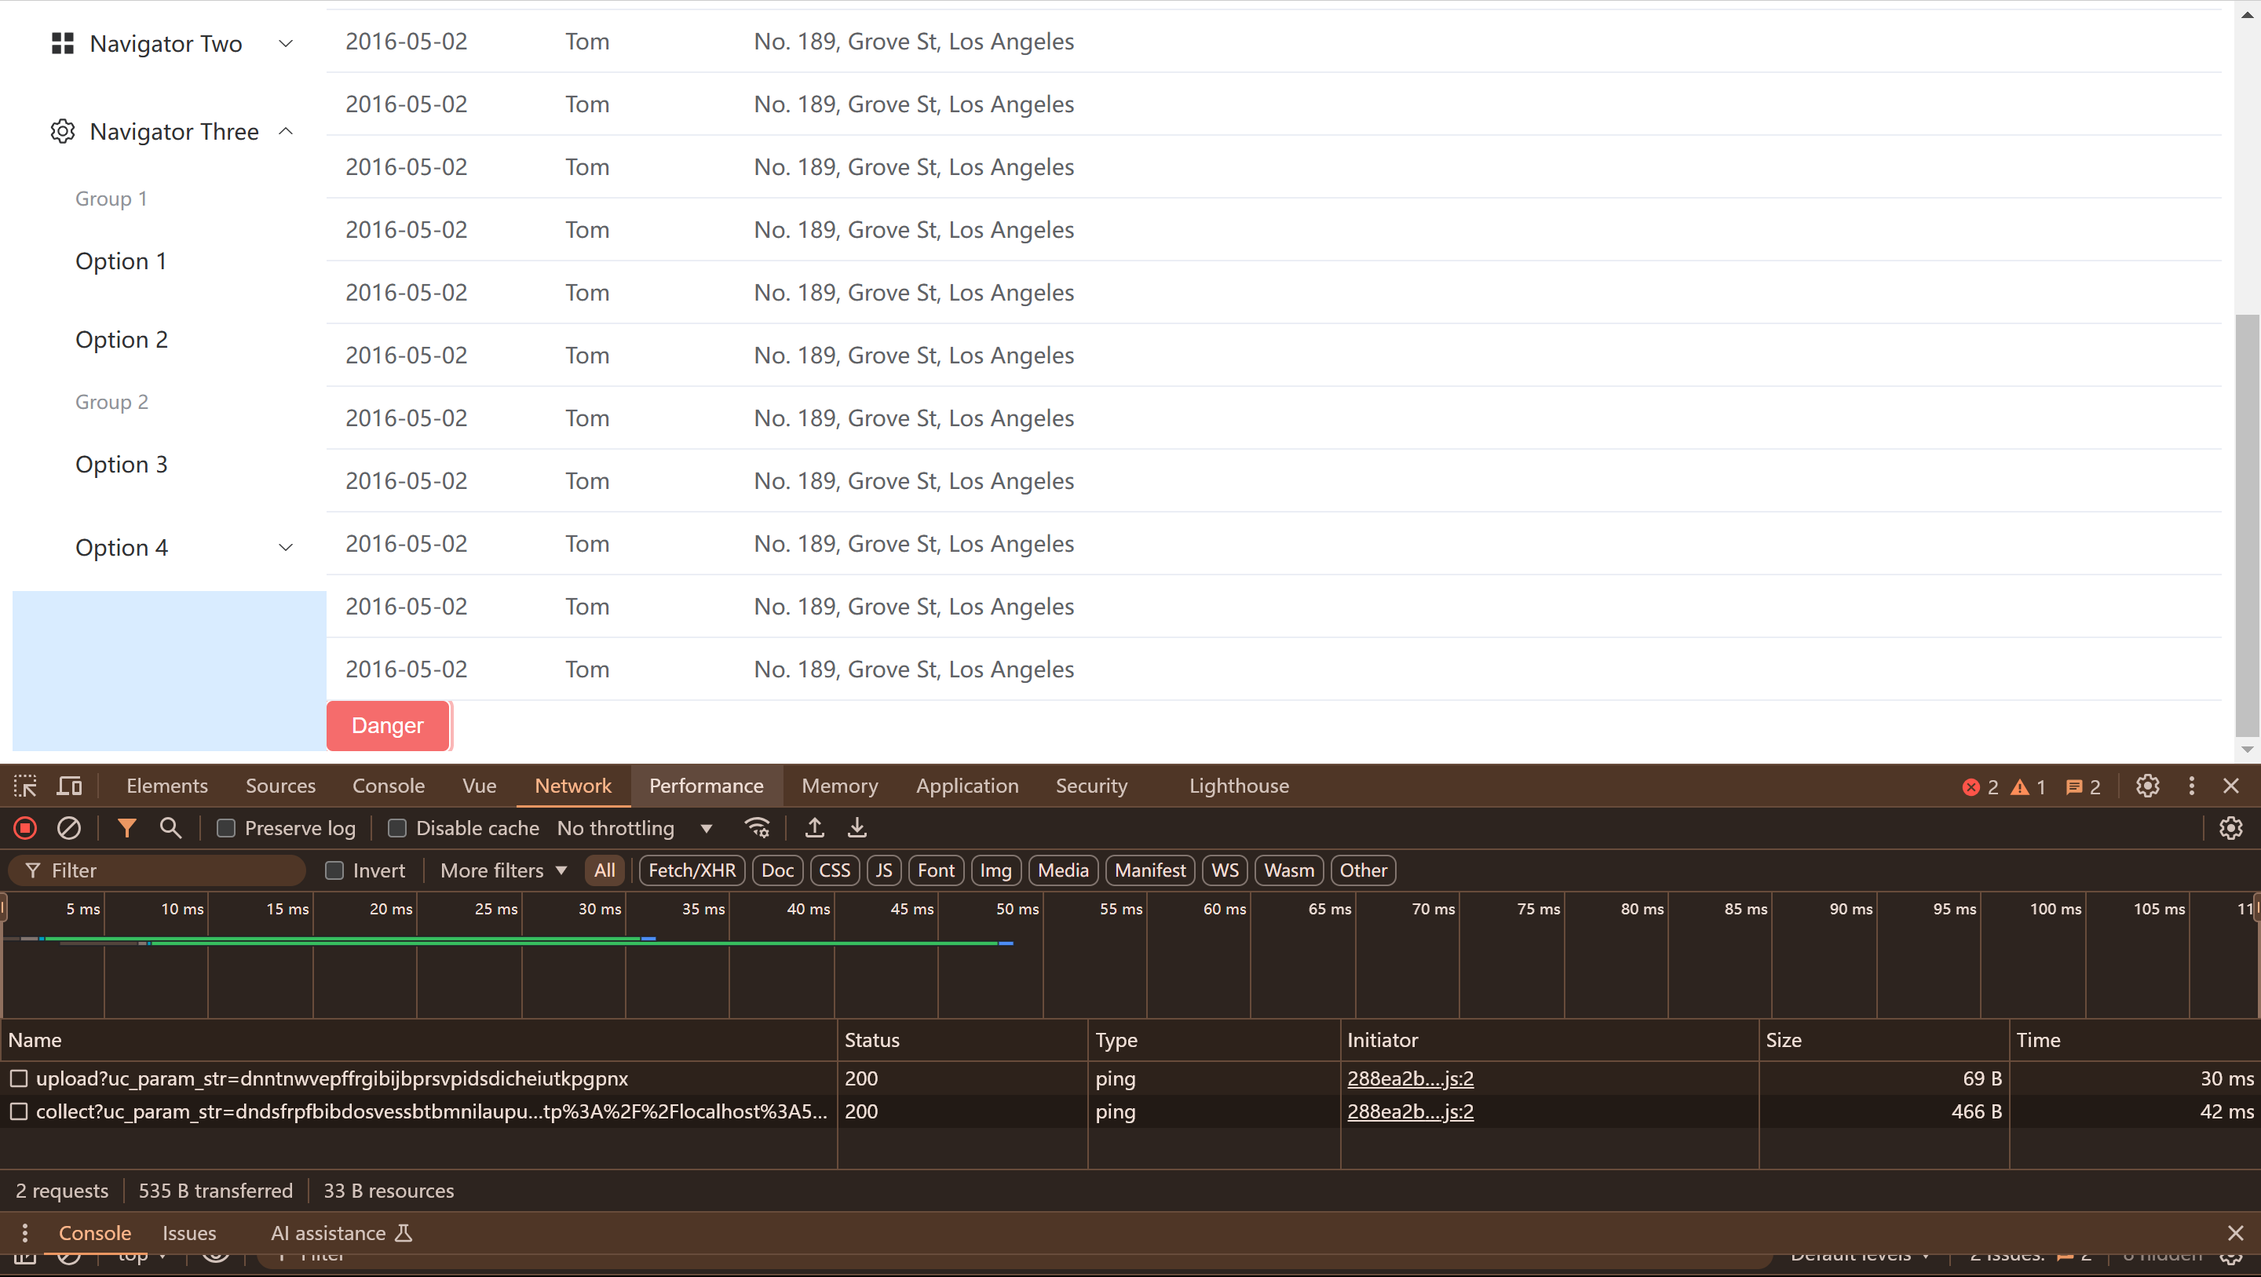This screenshot has height=1277, width=2261.
Task: Open DevTools settings gear
Action: coord(2147,786)
